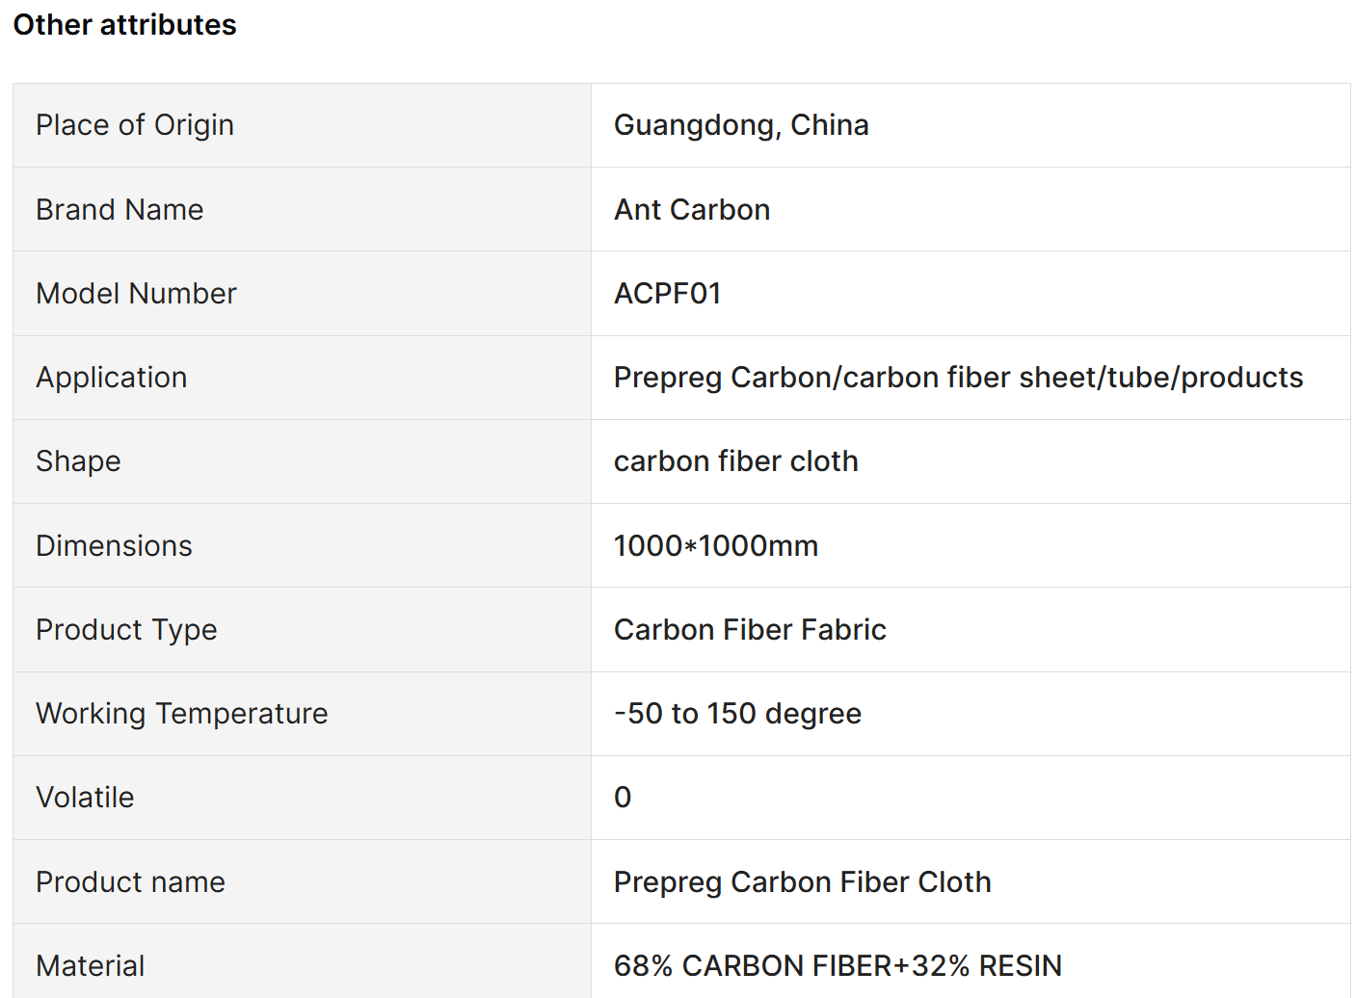Viewport: 1357px width, 998px height.
Task: Select the "1000*1000mm" dimensions value
Action: coord(716,546)
